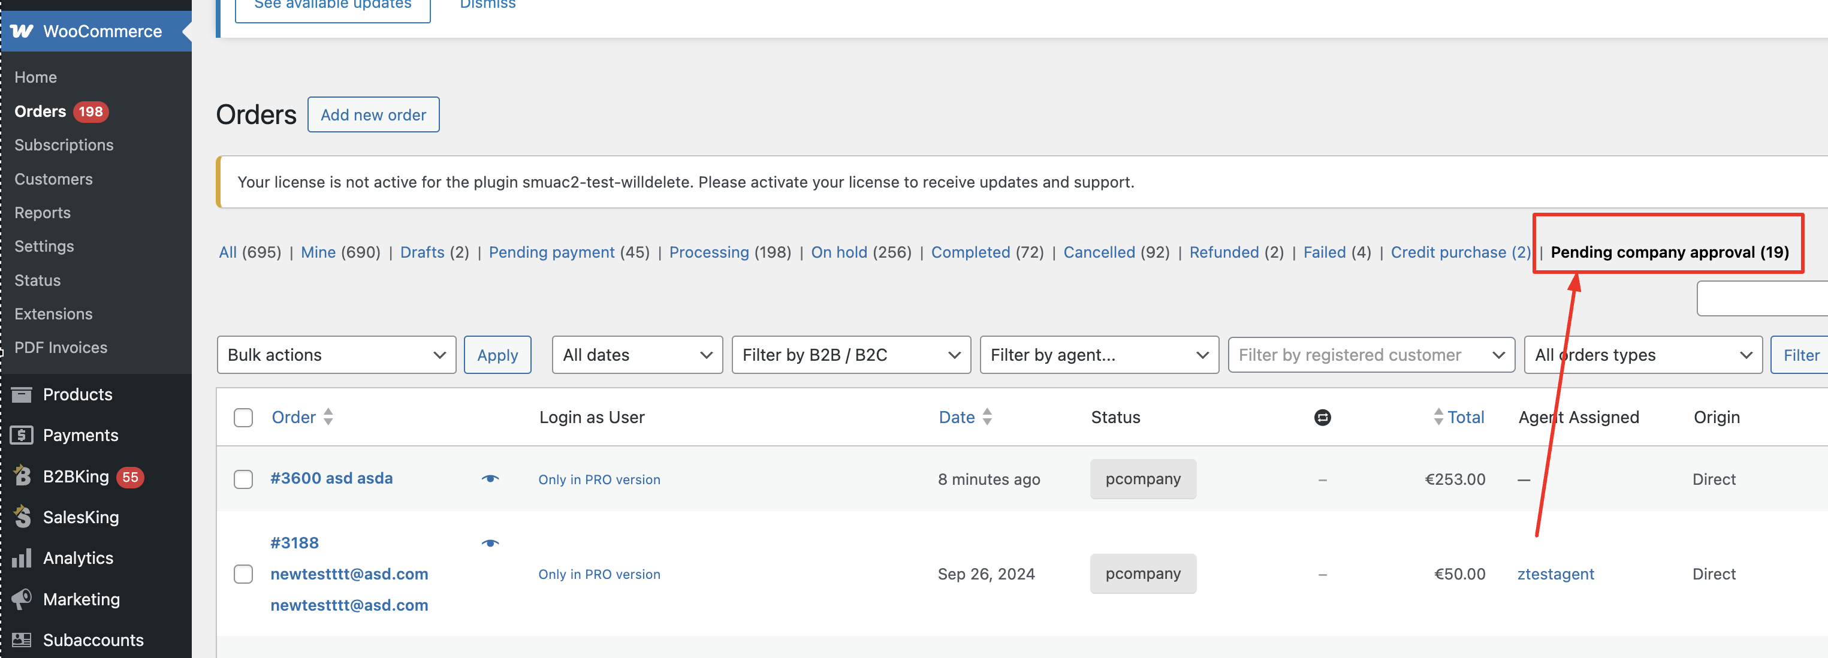The image size is (1828, 658).
Task: Open the Marketing megaphone icon
Action: pyautogui.click(x=22, y=599)
